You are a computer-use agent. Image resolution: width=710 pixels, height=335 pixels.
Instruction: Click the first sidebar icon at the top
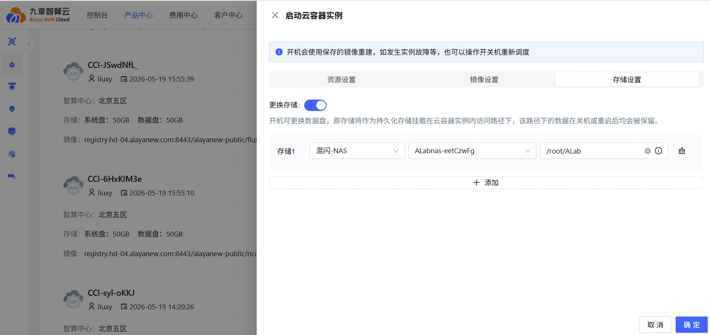coord(12,41)
